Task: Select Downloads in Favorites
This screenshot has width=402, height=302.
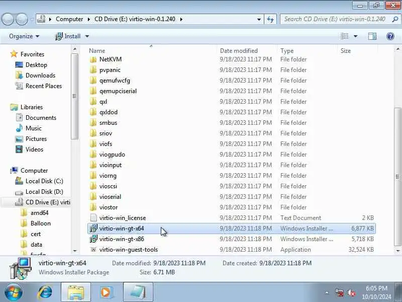Action: point(40,75)
